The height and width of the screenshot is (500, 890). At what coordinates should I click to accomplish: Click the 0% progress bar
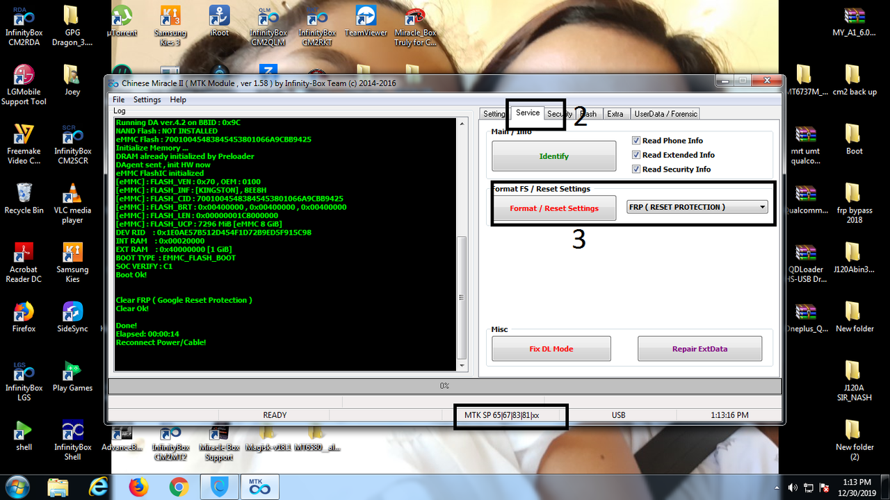pos(445,385)
